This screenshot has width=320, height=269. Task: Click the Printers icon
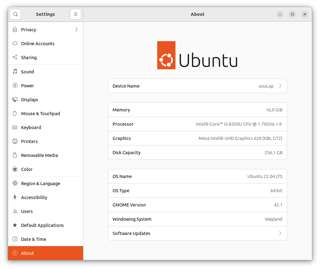point(15,141)
